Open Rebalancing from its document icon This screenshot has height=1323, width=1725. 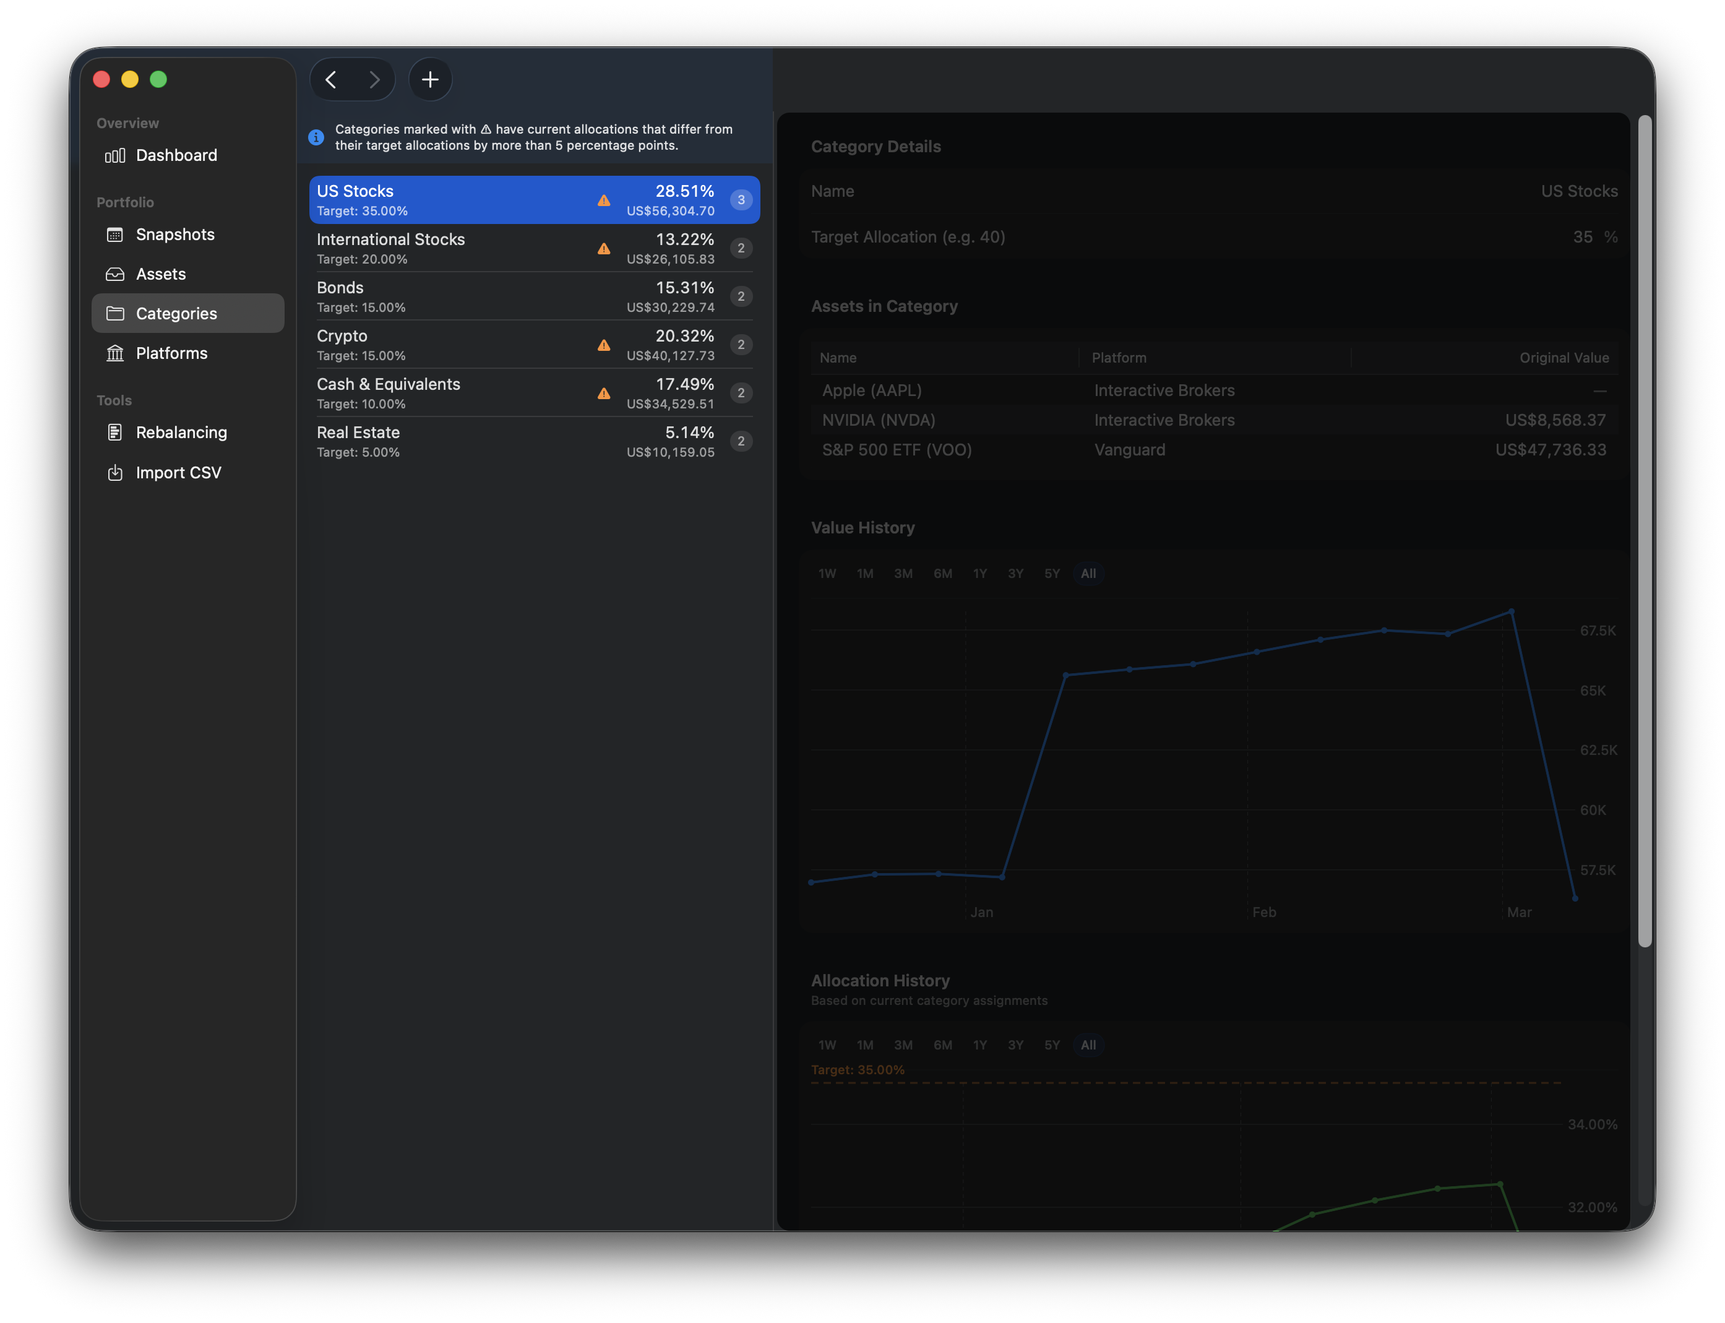115,433
